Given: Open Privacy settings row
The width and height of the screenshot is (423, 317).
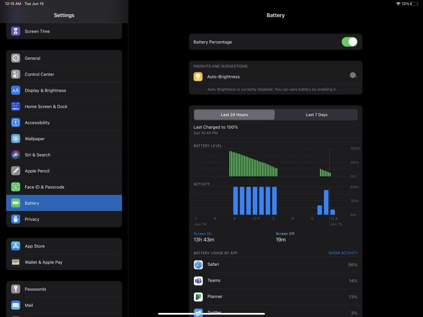Looking at the screenshot, I should point(64,219).
